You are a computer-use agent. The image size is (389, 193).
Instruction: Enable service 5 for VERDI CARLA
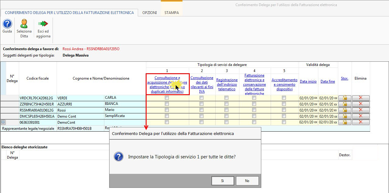tap(284, 98)
